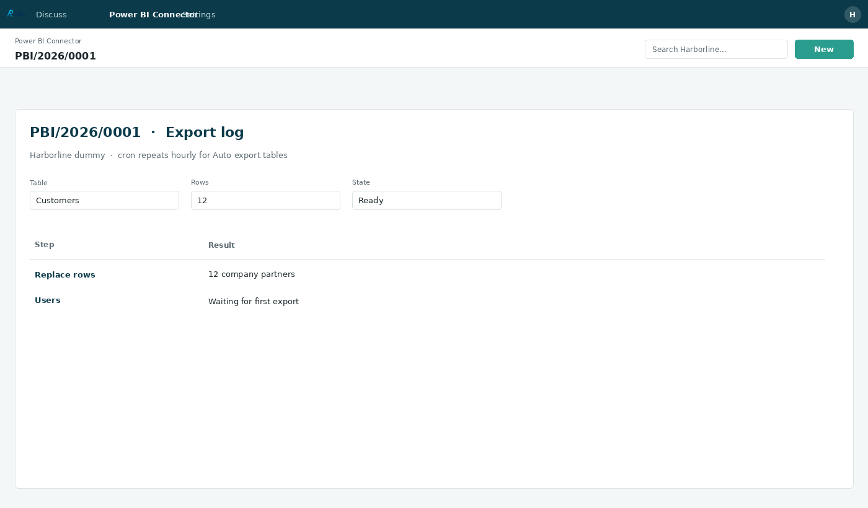Click the Waiting for first export result

point(254,301)
